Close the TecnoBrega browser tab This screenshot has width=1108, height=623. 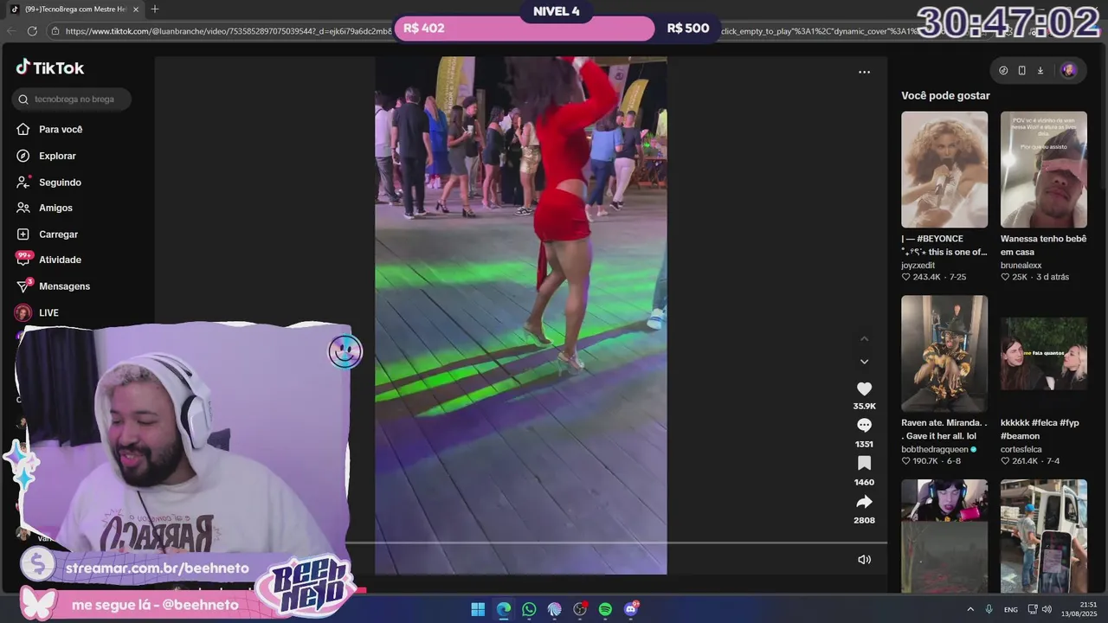[x=136, y=10]
